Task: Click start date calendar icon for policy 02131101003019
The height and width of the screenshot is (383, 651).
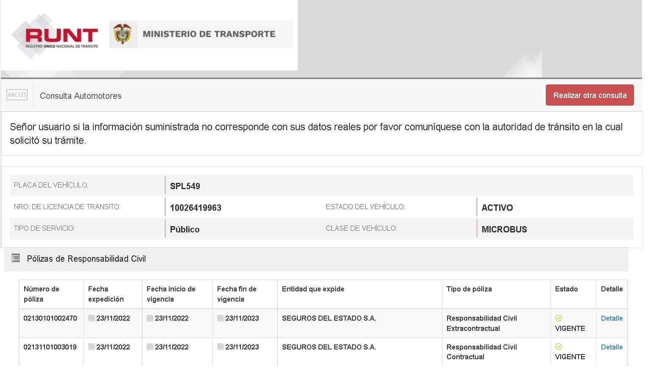Action: pos(150,347)
